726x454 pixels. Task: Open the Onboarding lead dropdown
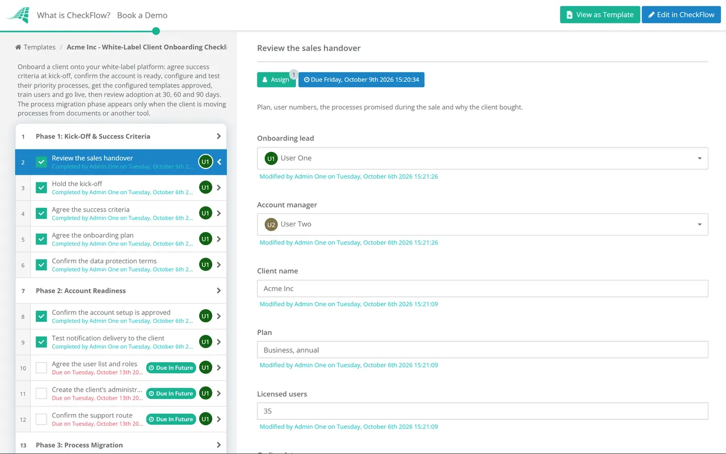click(483, 158)
